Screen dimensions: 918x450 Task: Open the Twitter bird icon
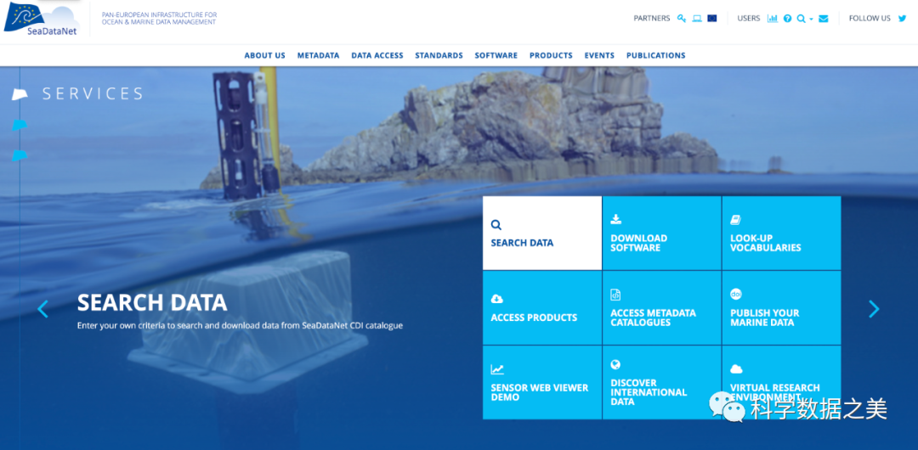tap(902, 18)
